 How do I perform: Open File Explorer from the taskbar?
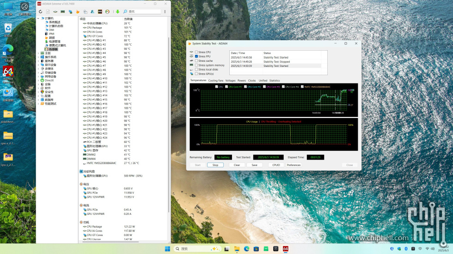pos(237,249)
